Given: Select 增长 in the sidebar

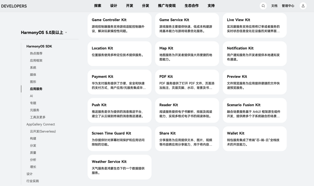Looking at the screenshot, I should (33, 167).
